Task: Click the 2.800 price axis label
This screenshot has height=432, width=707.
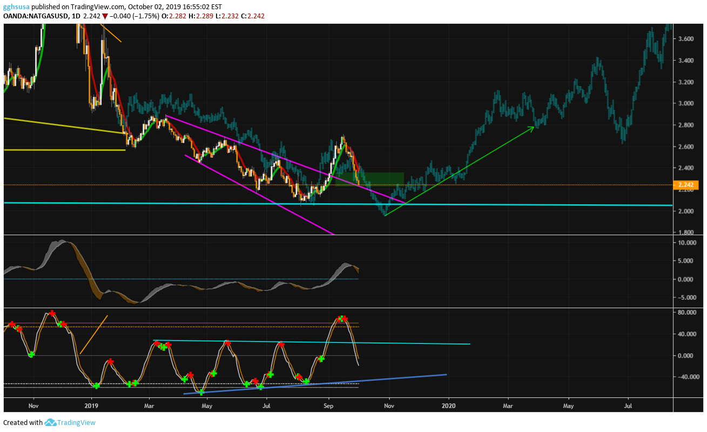Action: (x=687, y=125)
